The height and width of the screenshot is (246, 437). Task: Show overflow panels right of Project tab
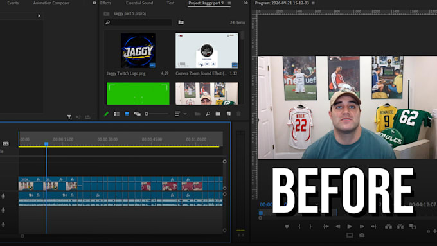[245, 3]
